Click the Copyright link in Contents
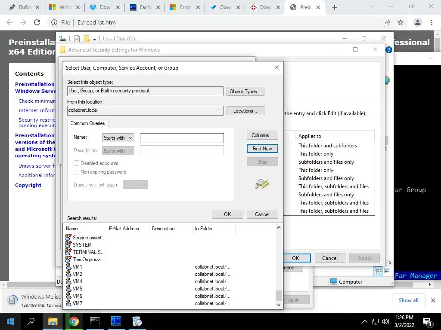The height and width of the screenshot is (330, 441). (28, 185)
